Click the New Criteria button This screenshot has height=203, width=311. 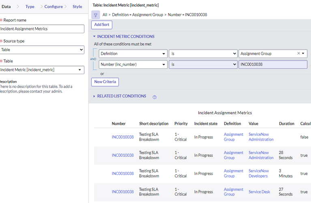(x=105, y=82)
